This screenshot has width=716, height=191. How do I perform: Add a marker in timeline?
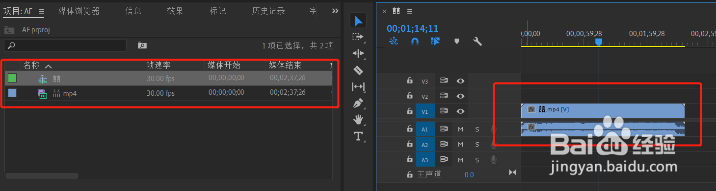point(456,42)
